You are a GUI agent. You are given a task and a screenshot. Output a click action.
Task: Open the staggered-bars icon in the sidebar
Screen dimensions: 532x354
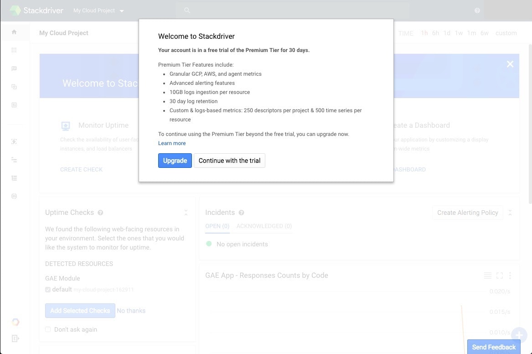[14, 160]
